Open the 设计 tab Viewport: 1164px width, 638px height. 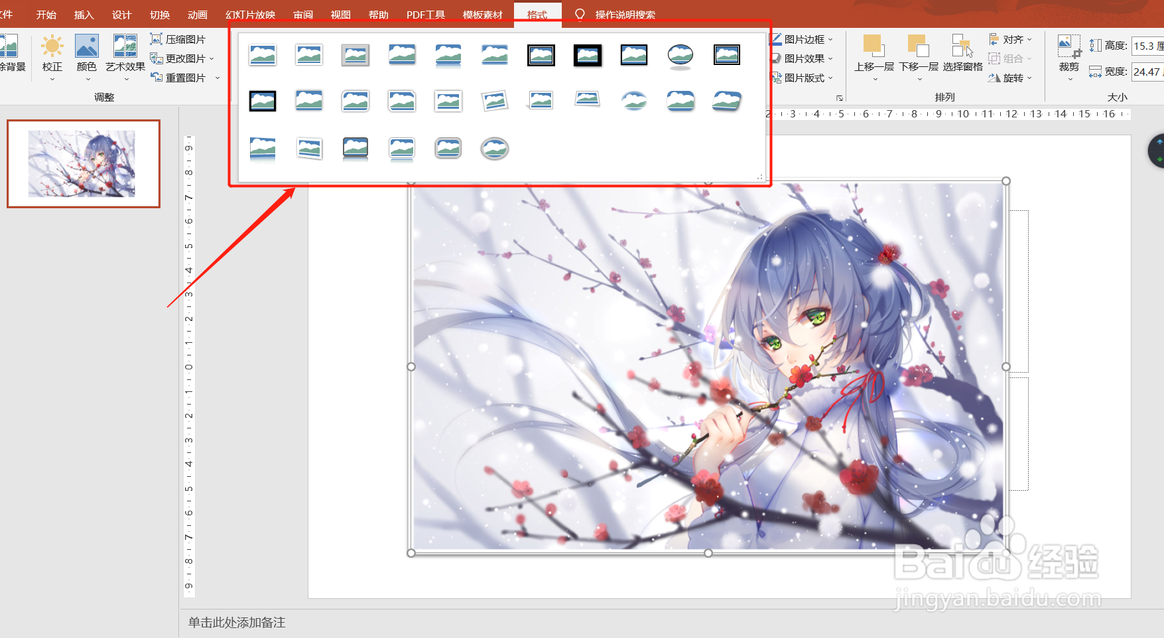[x=122, y=15]
